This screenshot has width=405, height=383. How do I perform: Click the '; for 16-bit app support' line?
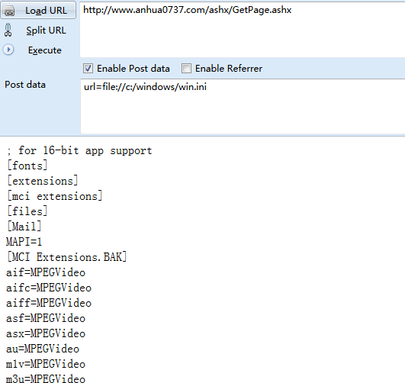point(79,150)
